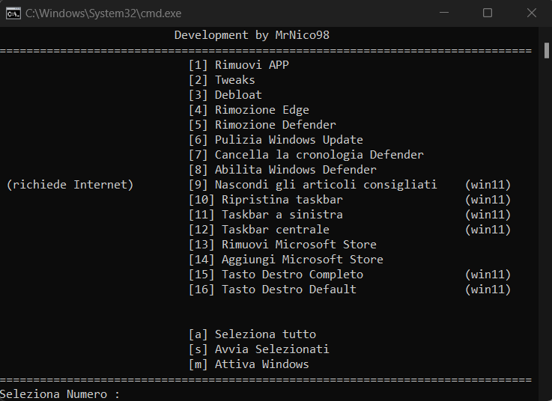Image resolution: width=552 pixels, height=401 pixels.
Task: Select [4] Rimozione Edge entry
Action: tap(249, 110)
